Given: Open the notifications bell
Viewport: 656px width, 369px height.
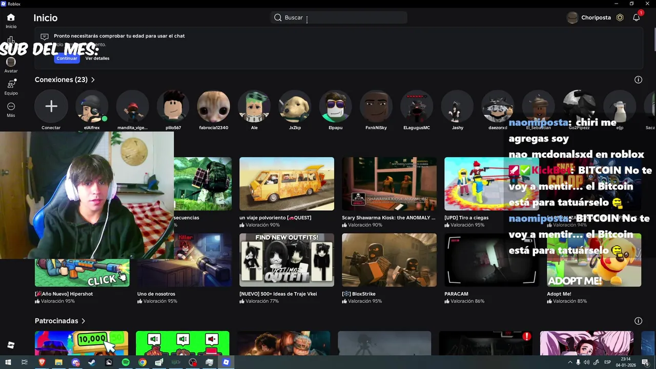Looking at the screenshot, I should tap(637, 17).
